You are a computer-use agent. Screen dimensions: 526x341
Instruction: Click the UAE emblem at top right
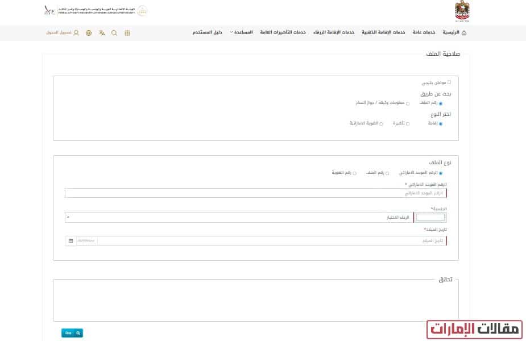462,10
